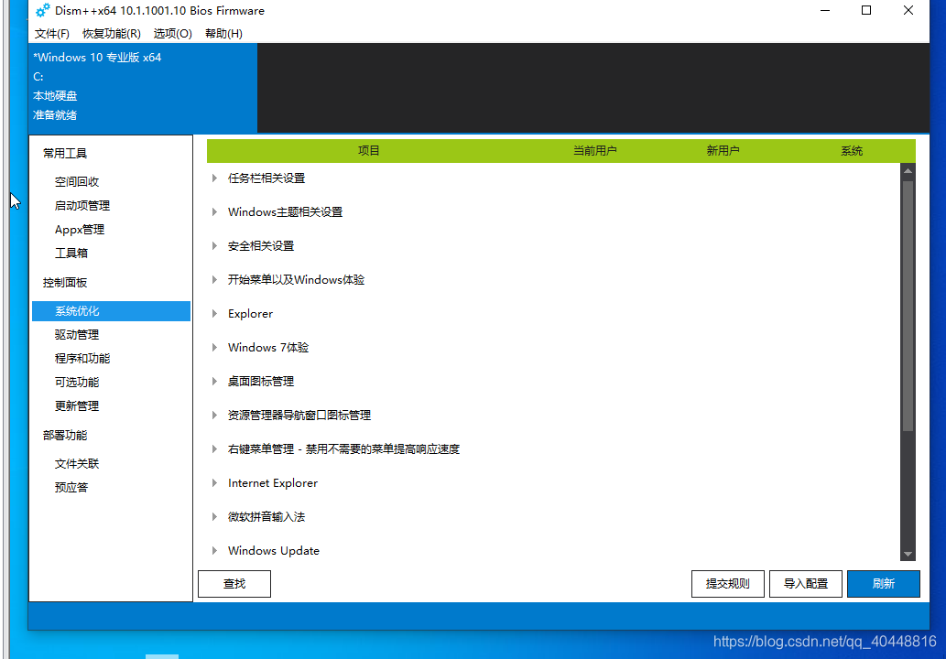Open 驱动管理 in sidebar
946x659 pixels.
pos(77,335)
